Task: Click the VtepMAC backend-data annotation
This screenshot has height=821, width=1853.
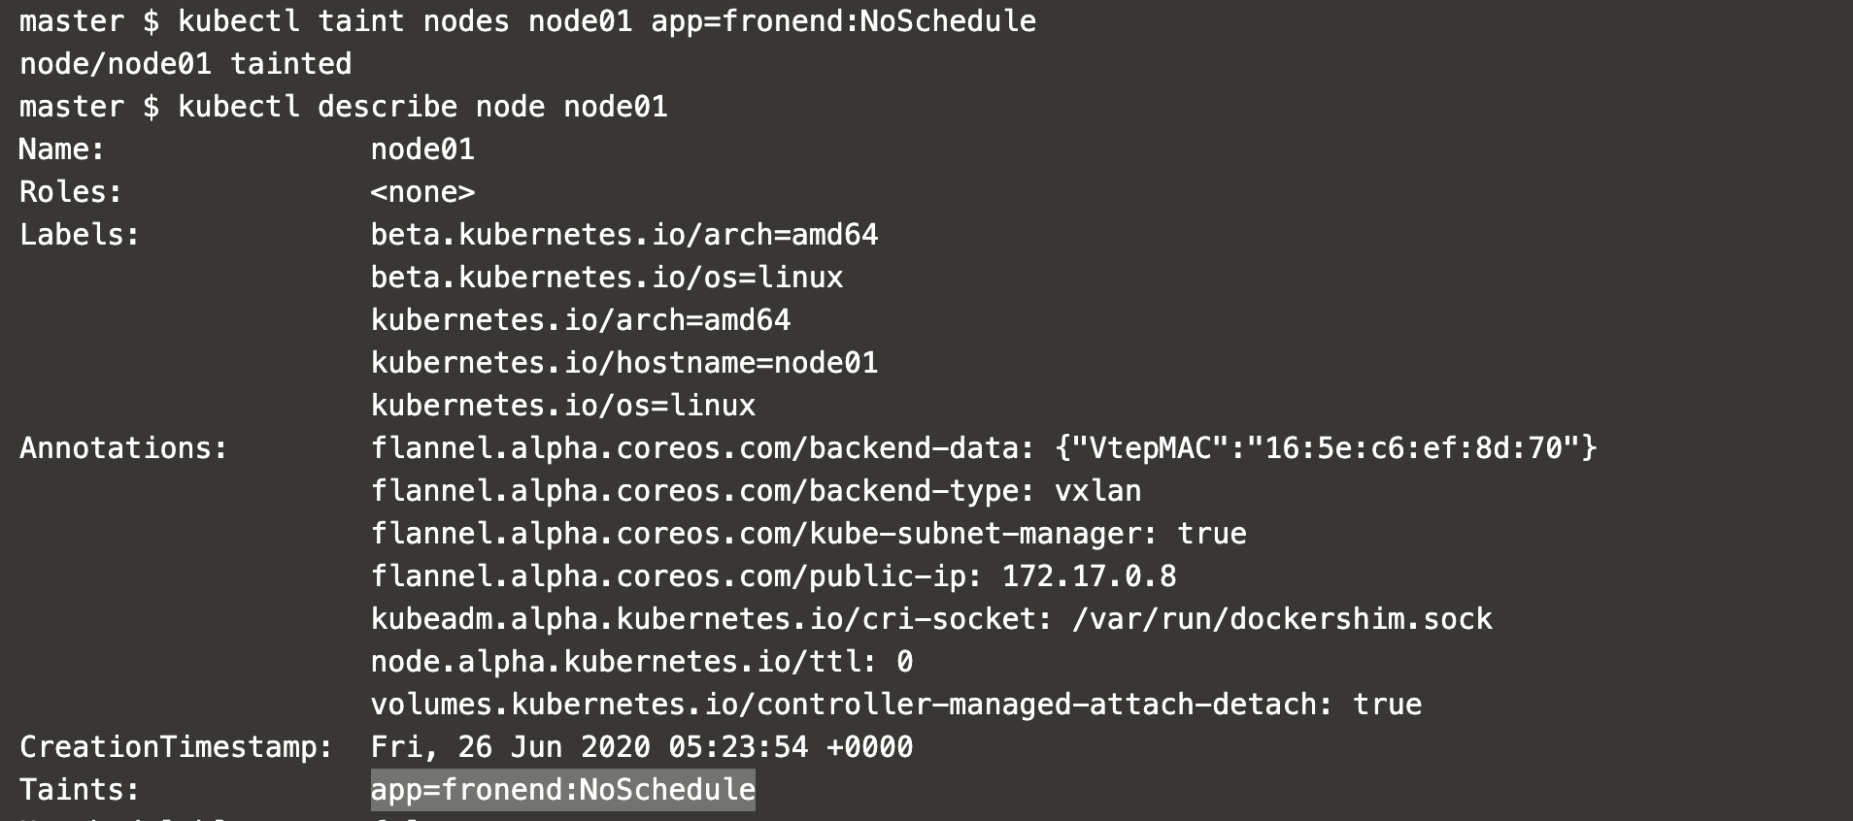Action: tap(984, 448)
